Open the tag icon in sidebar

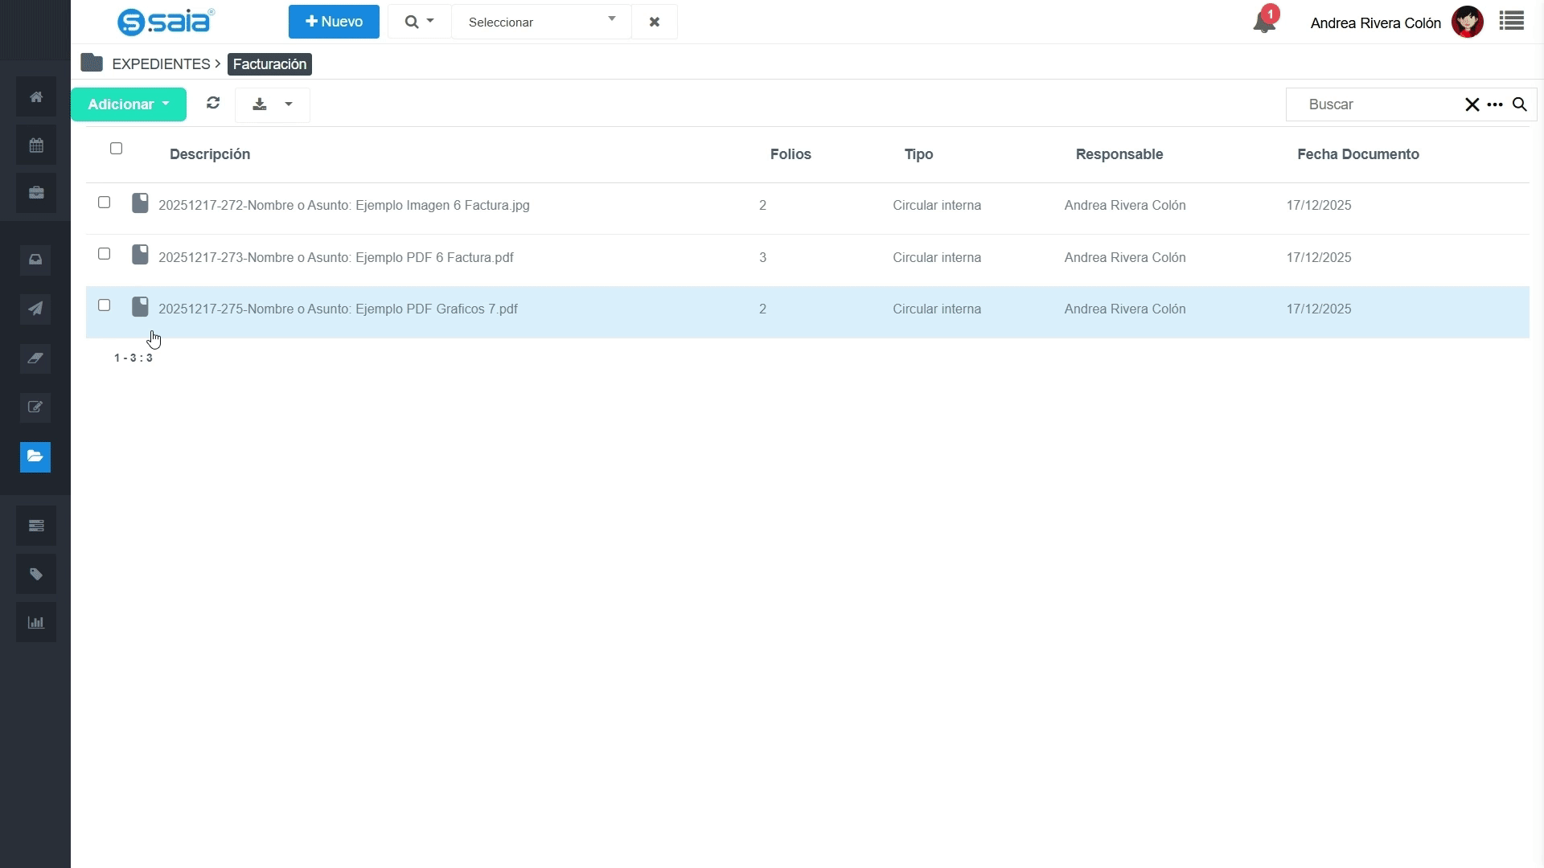pos(35,574)
